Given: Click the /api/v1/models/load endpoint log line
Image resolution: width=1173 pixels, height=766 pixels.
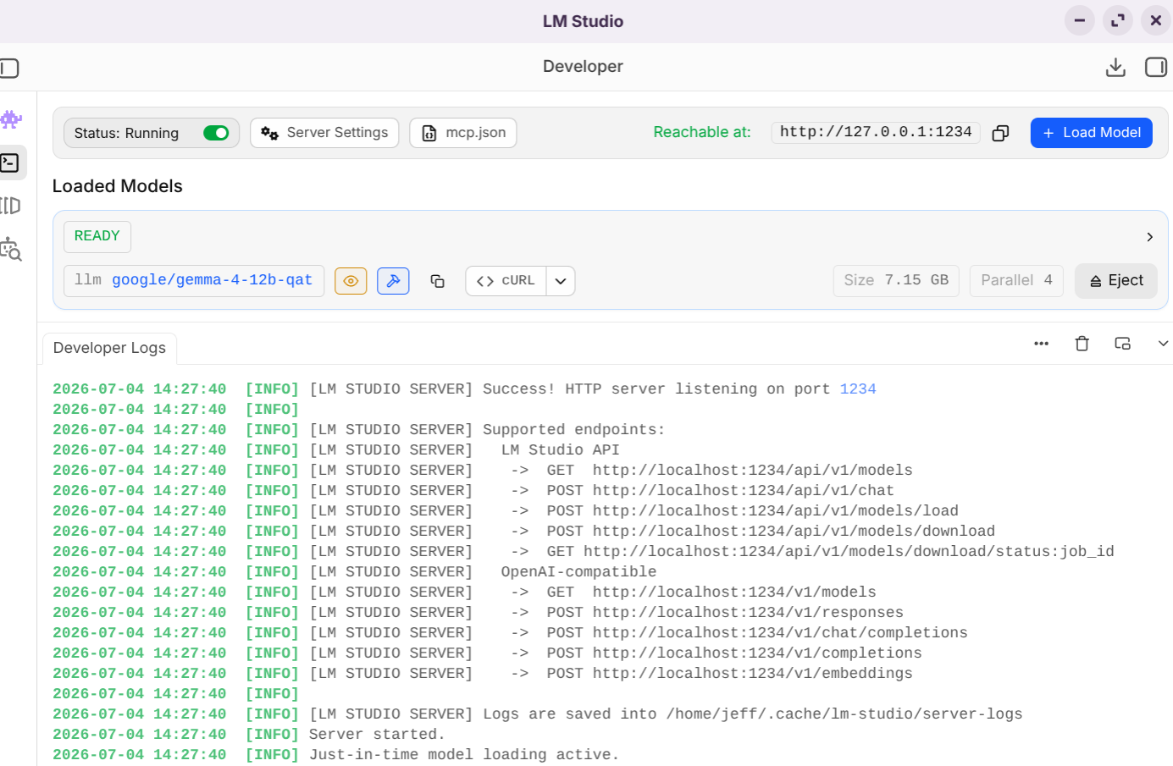Looking at the screenshot, I should tap(506, 511).
